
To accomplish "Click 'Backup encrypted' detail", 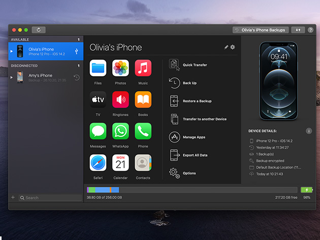I will coord(270,161).
